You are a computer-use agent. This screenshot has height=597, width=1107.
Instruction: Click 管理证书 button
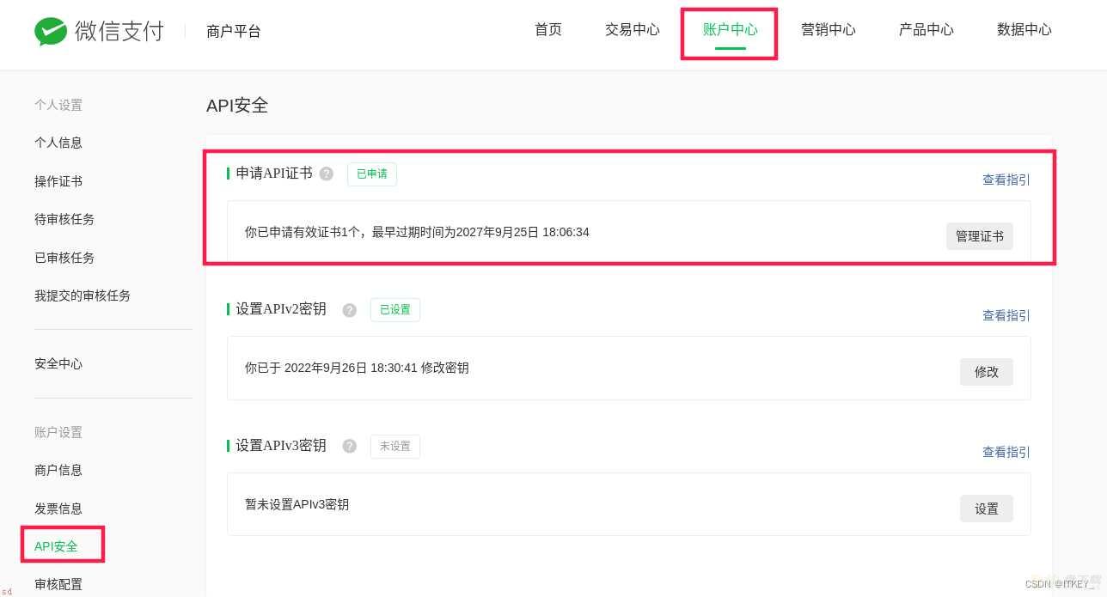click(x=980, y=236)
